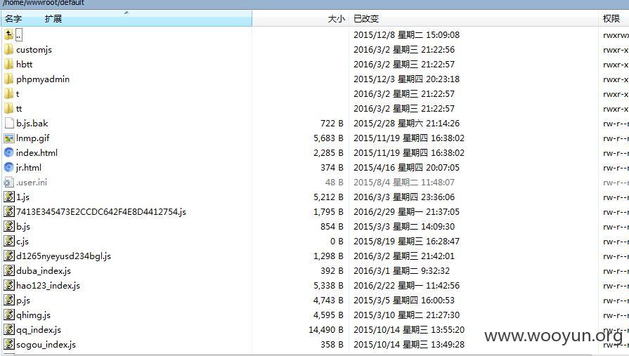Click the 2,285 B size of index.html
Image resolution: width=629 pixels, height=356 pixels.
point(328,153)
